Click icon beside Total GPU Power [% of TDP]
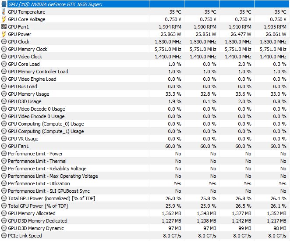The width and height of the screenshot is (290, 241). [4, 206]
